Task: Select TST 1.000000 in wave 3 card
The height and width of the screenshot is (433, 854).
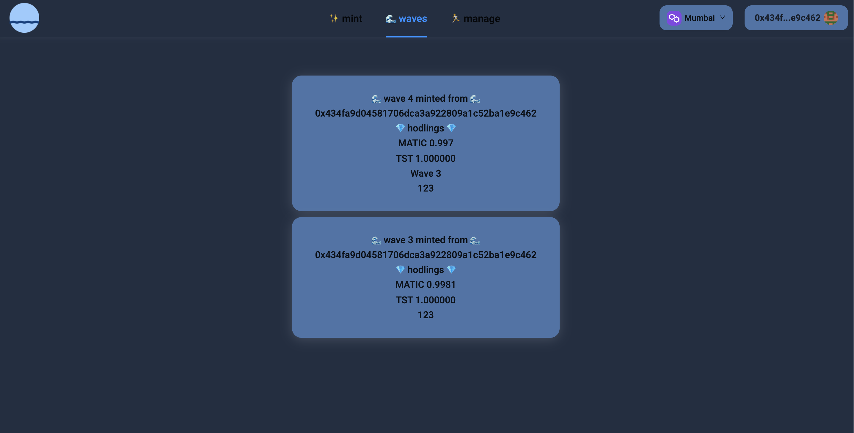Action: tap(426, 300)
